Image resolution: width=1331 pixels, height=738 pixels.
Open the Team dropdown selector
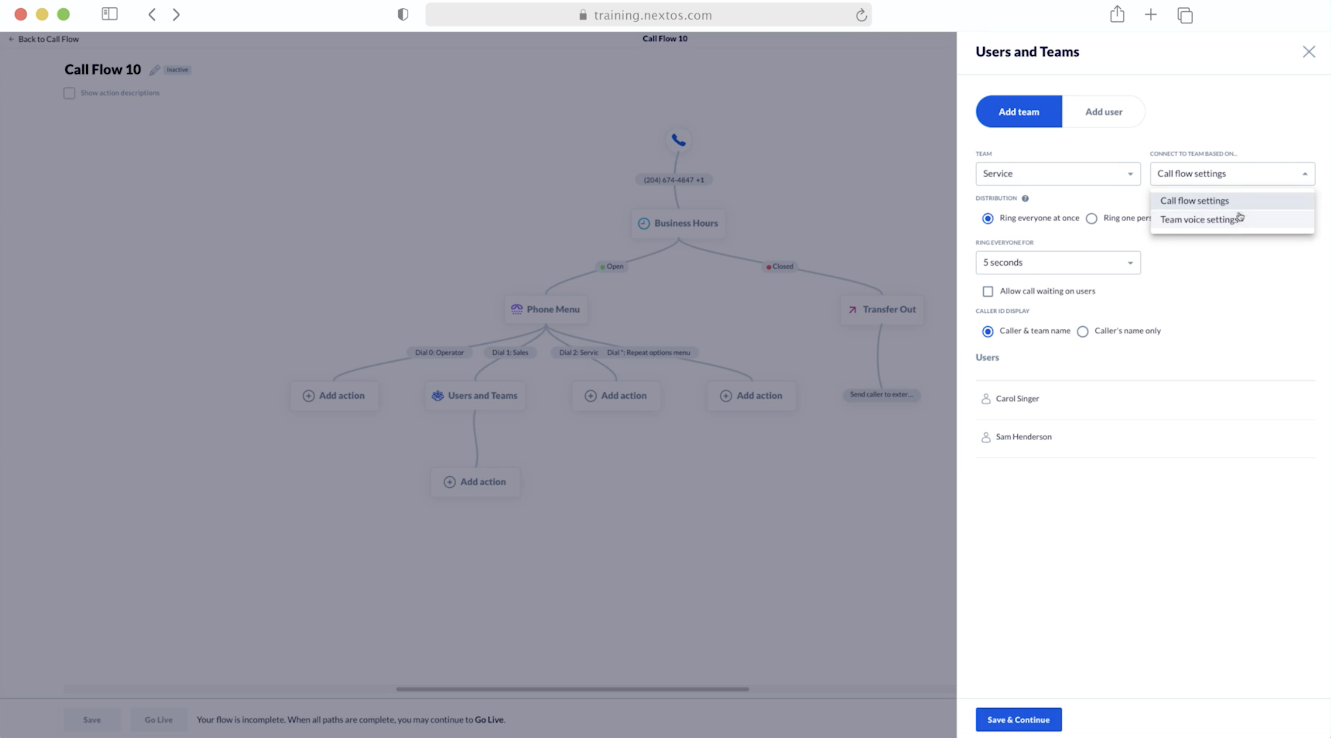(1057, 173)
